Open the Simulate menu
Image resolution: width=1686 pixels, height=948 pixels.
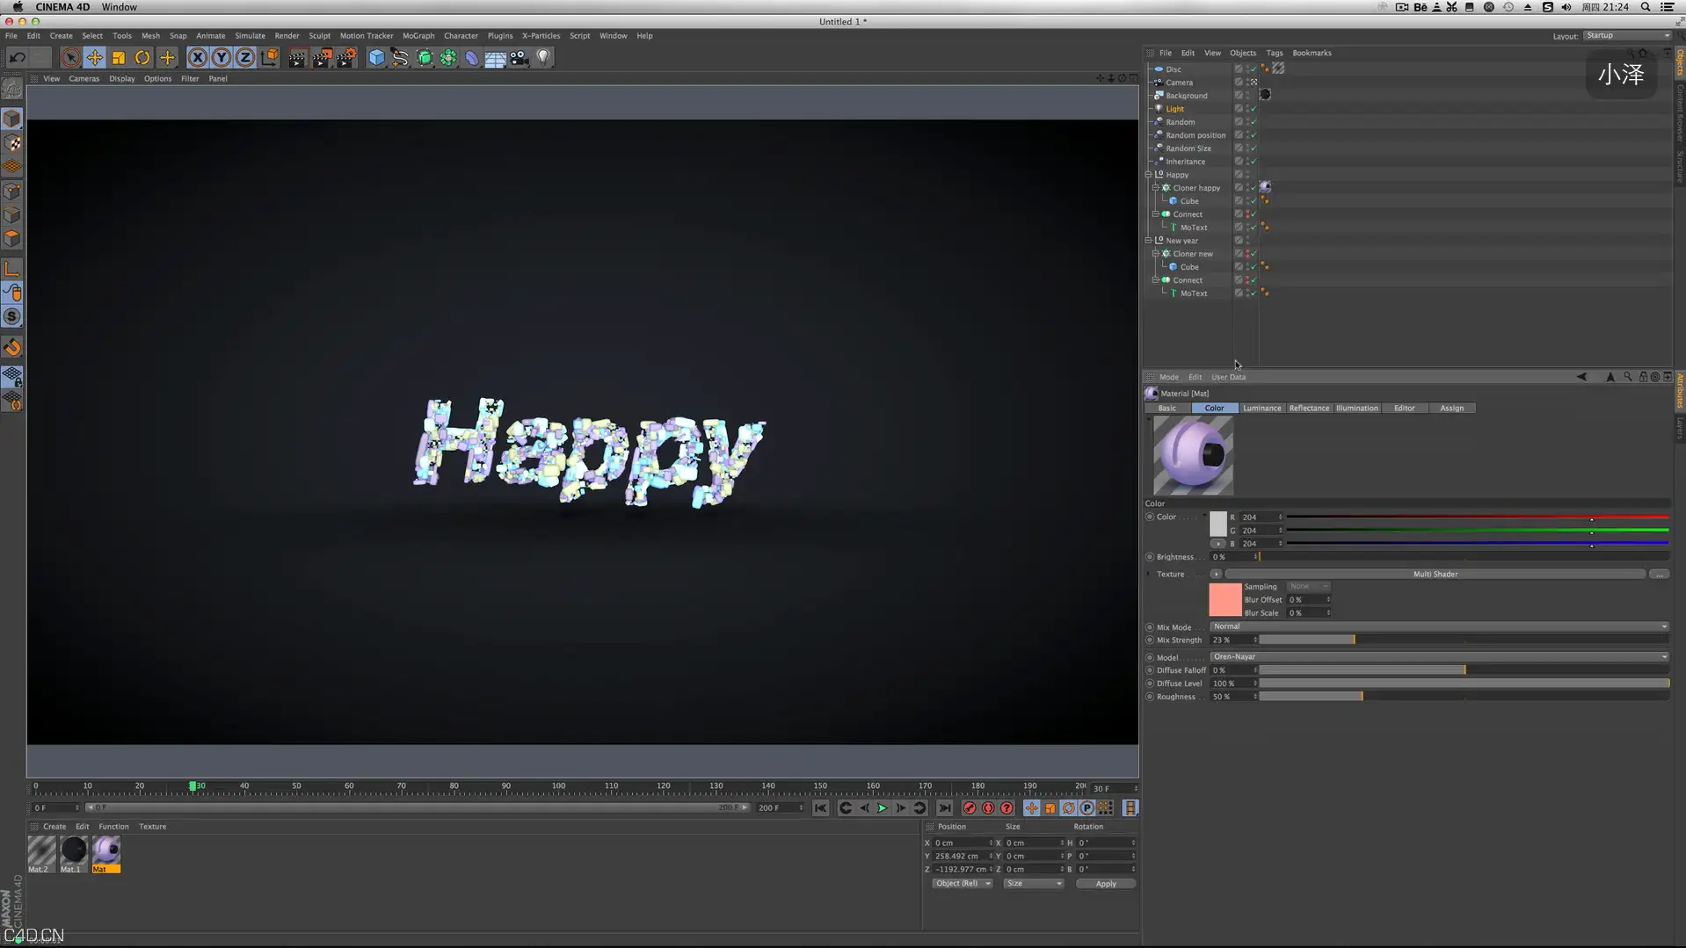tap(250, 36)
